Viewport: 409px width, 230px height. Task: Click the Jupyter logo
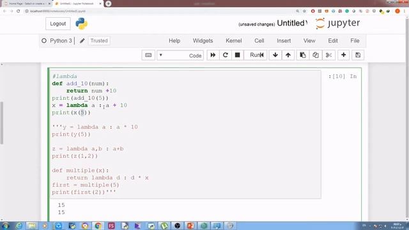pyautogui.click(x=337, y=23)
